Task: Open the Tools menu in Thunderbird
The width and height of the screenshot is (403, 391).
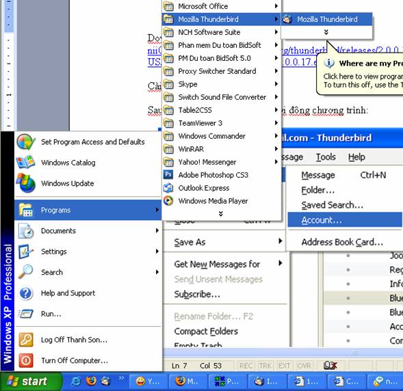Action: click(326, 157)
